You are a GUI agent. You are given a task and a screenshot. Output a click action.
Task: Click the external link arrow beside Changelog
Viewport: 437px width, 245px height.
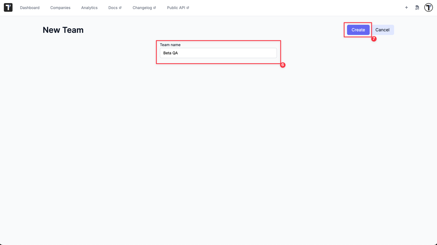[155, 7]
